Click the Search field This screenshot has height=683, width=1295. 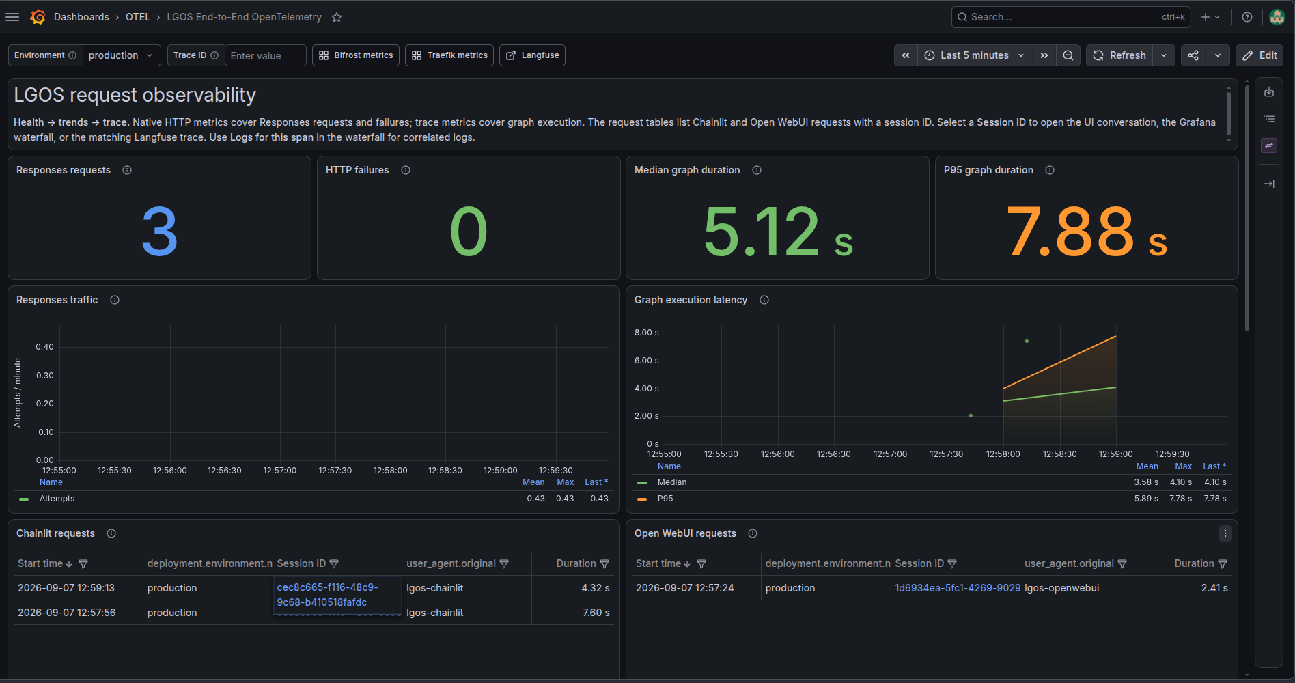1070,17
